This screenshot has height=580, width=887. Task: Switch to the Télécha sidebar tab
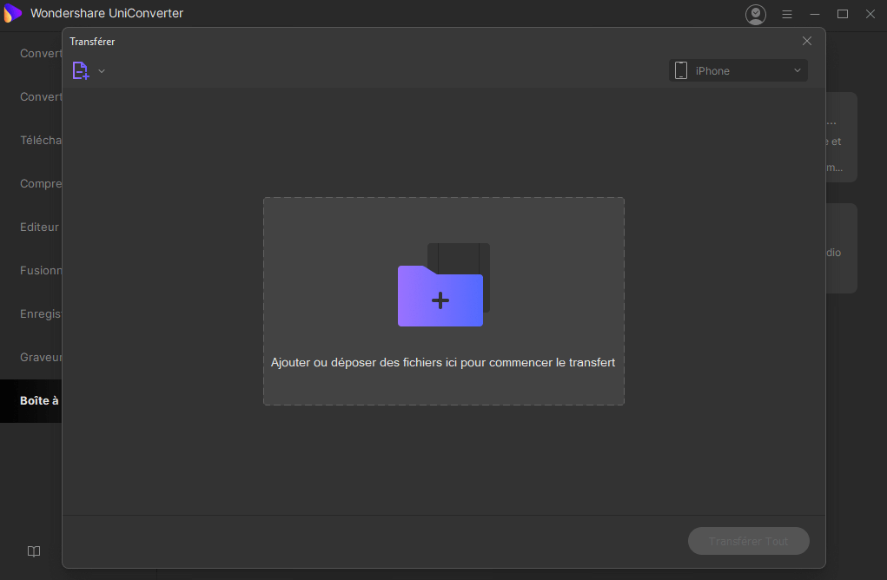(x=41, y=140)
